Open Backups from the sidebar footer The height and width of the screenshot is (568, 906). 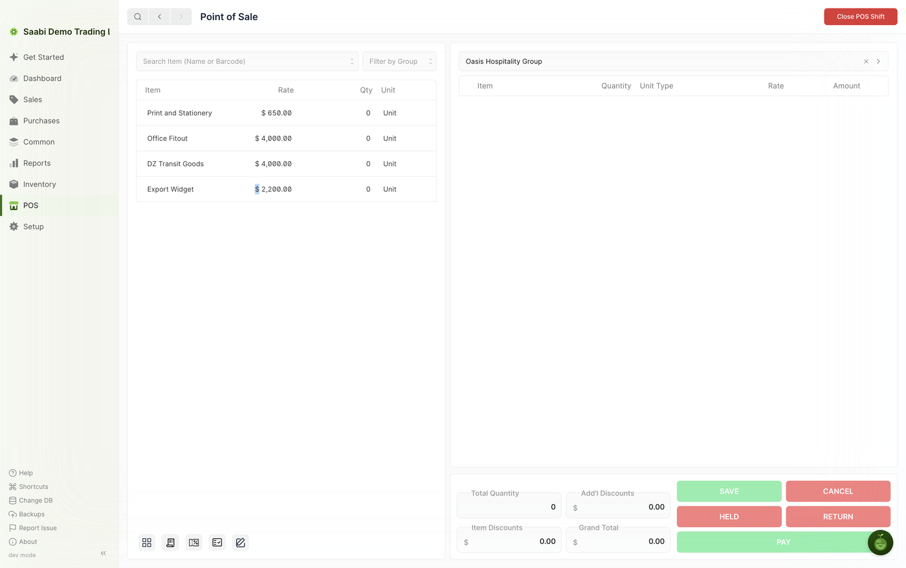click(27, 514)
